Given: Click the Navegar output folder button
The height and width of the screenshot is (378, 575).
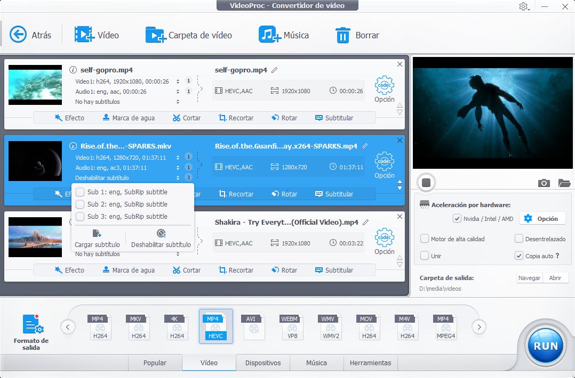Looking at the screenshot, I should 529,278.
